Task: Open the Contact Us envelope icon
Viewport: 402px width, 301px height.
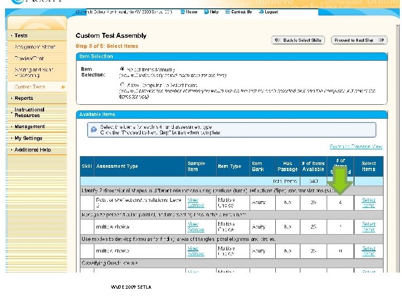Action: (227, 12)
